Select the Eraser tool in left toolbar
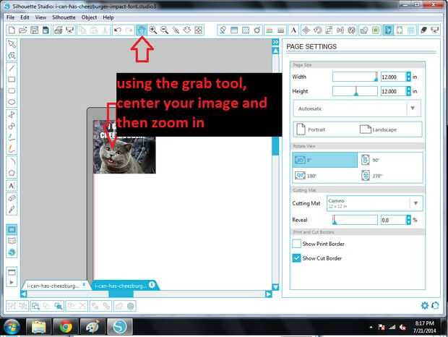This screenshot has width=448, height=337. [12, 198]
